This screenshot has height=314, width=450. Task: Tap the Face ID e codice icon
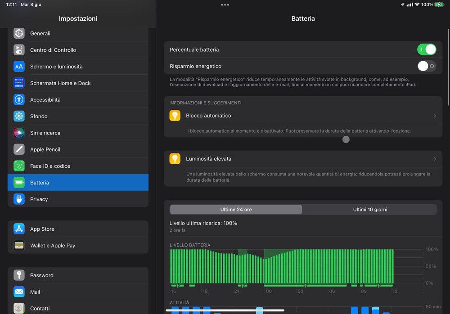click(x=19, y=166)
